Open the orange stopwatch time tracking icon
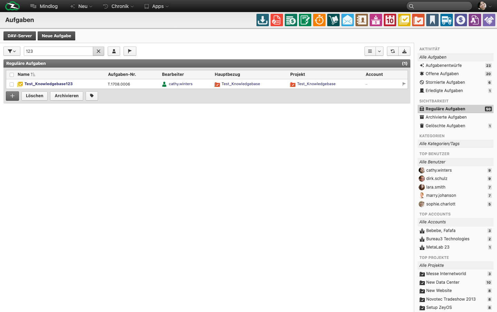Image resolution: width=497 pixels, height=312 pixels. point(319,20)
